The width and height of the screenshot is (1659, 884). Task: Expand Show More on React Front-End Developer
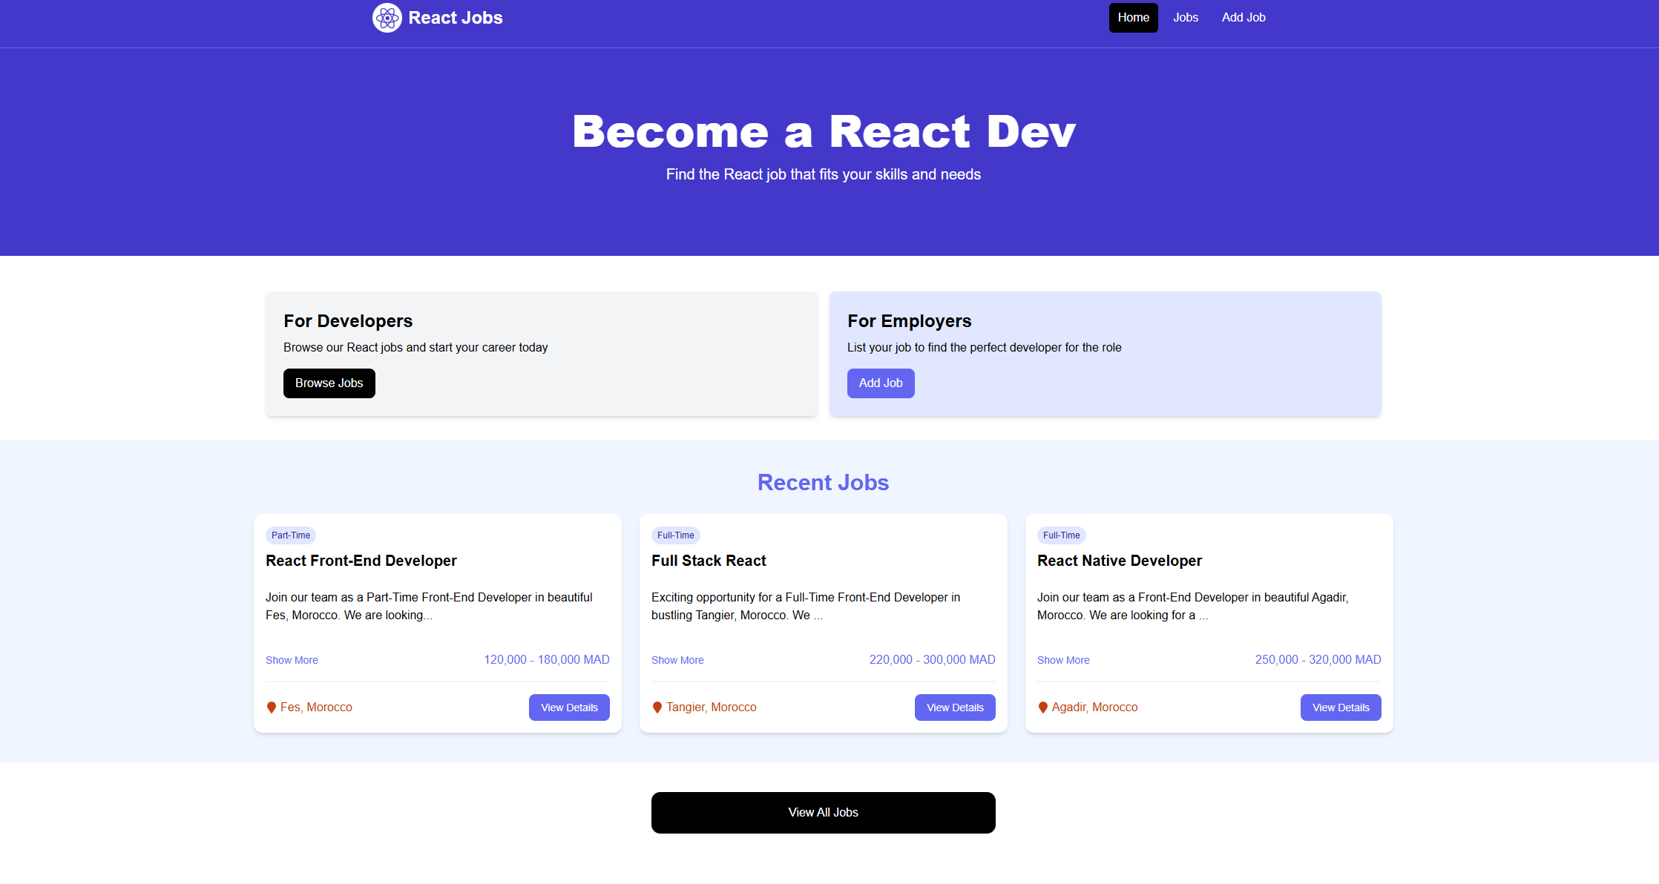coord(292,660)
